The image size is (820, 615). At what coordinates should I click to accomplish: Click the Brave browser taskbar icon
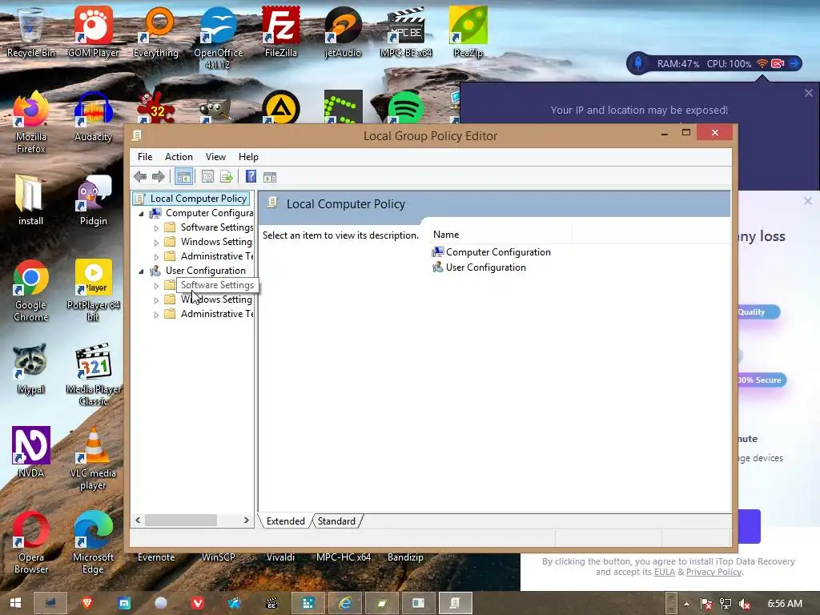pos(87,603)
